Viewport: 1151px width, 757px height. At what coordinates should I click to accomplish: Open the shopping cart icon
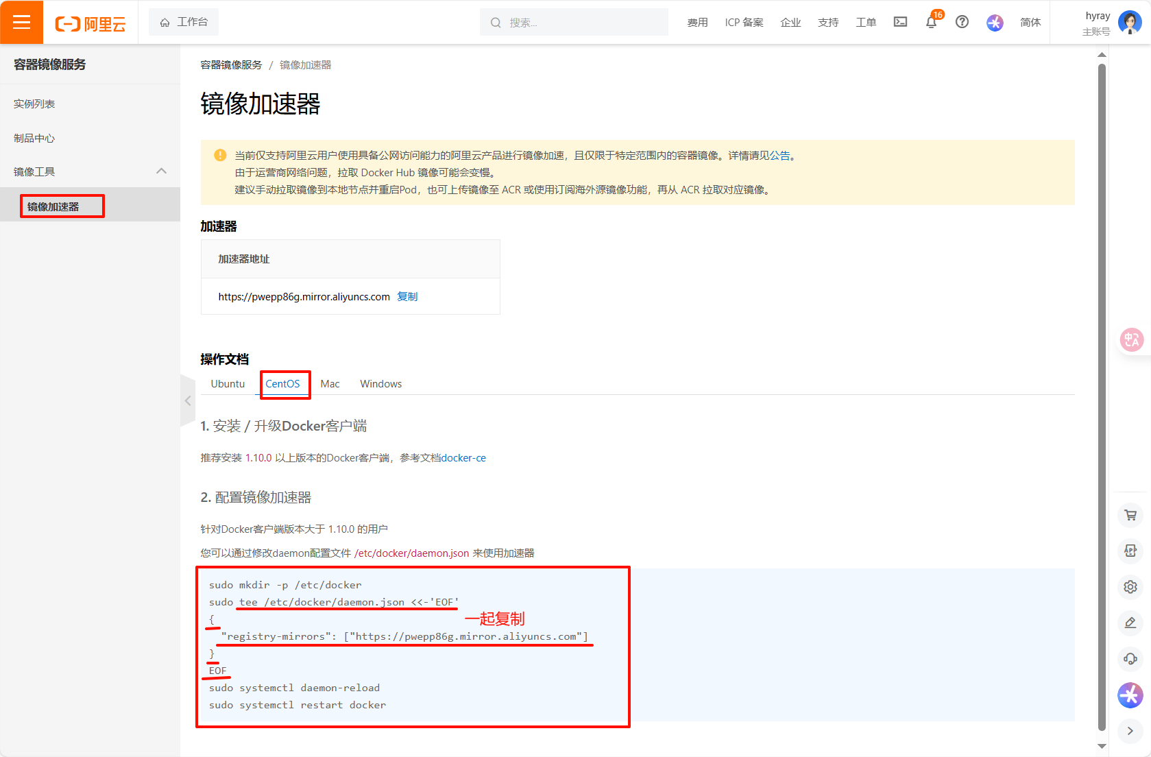pos(1130,515)
